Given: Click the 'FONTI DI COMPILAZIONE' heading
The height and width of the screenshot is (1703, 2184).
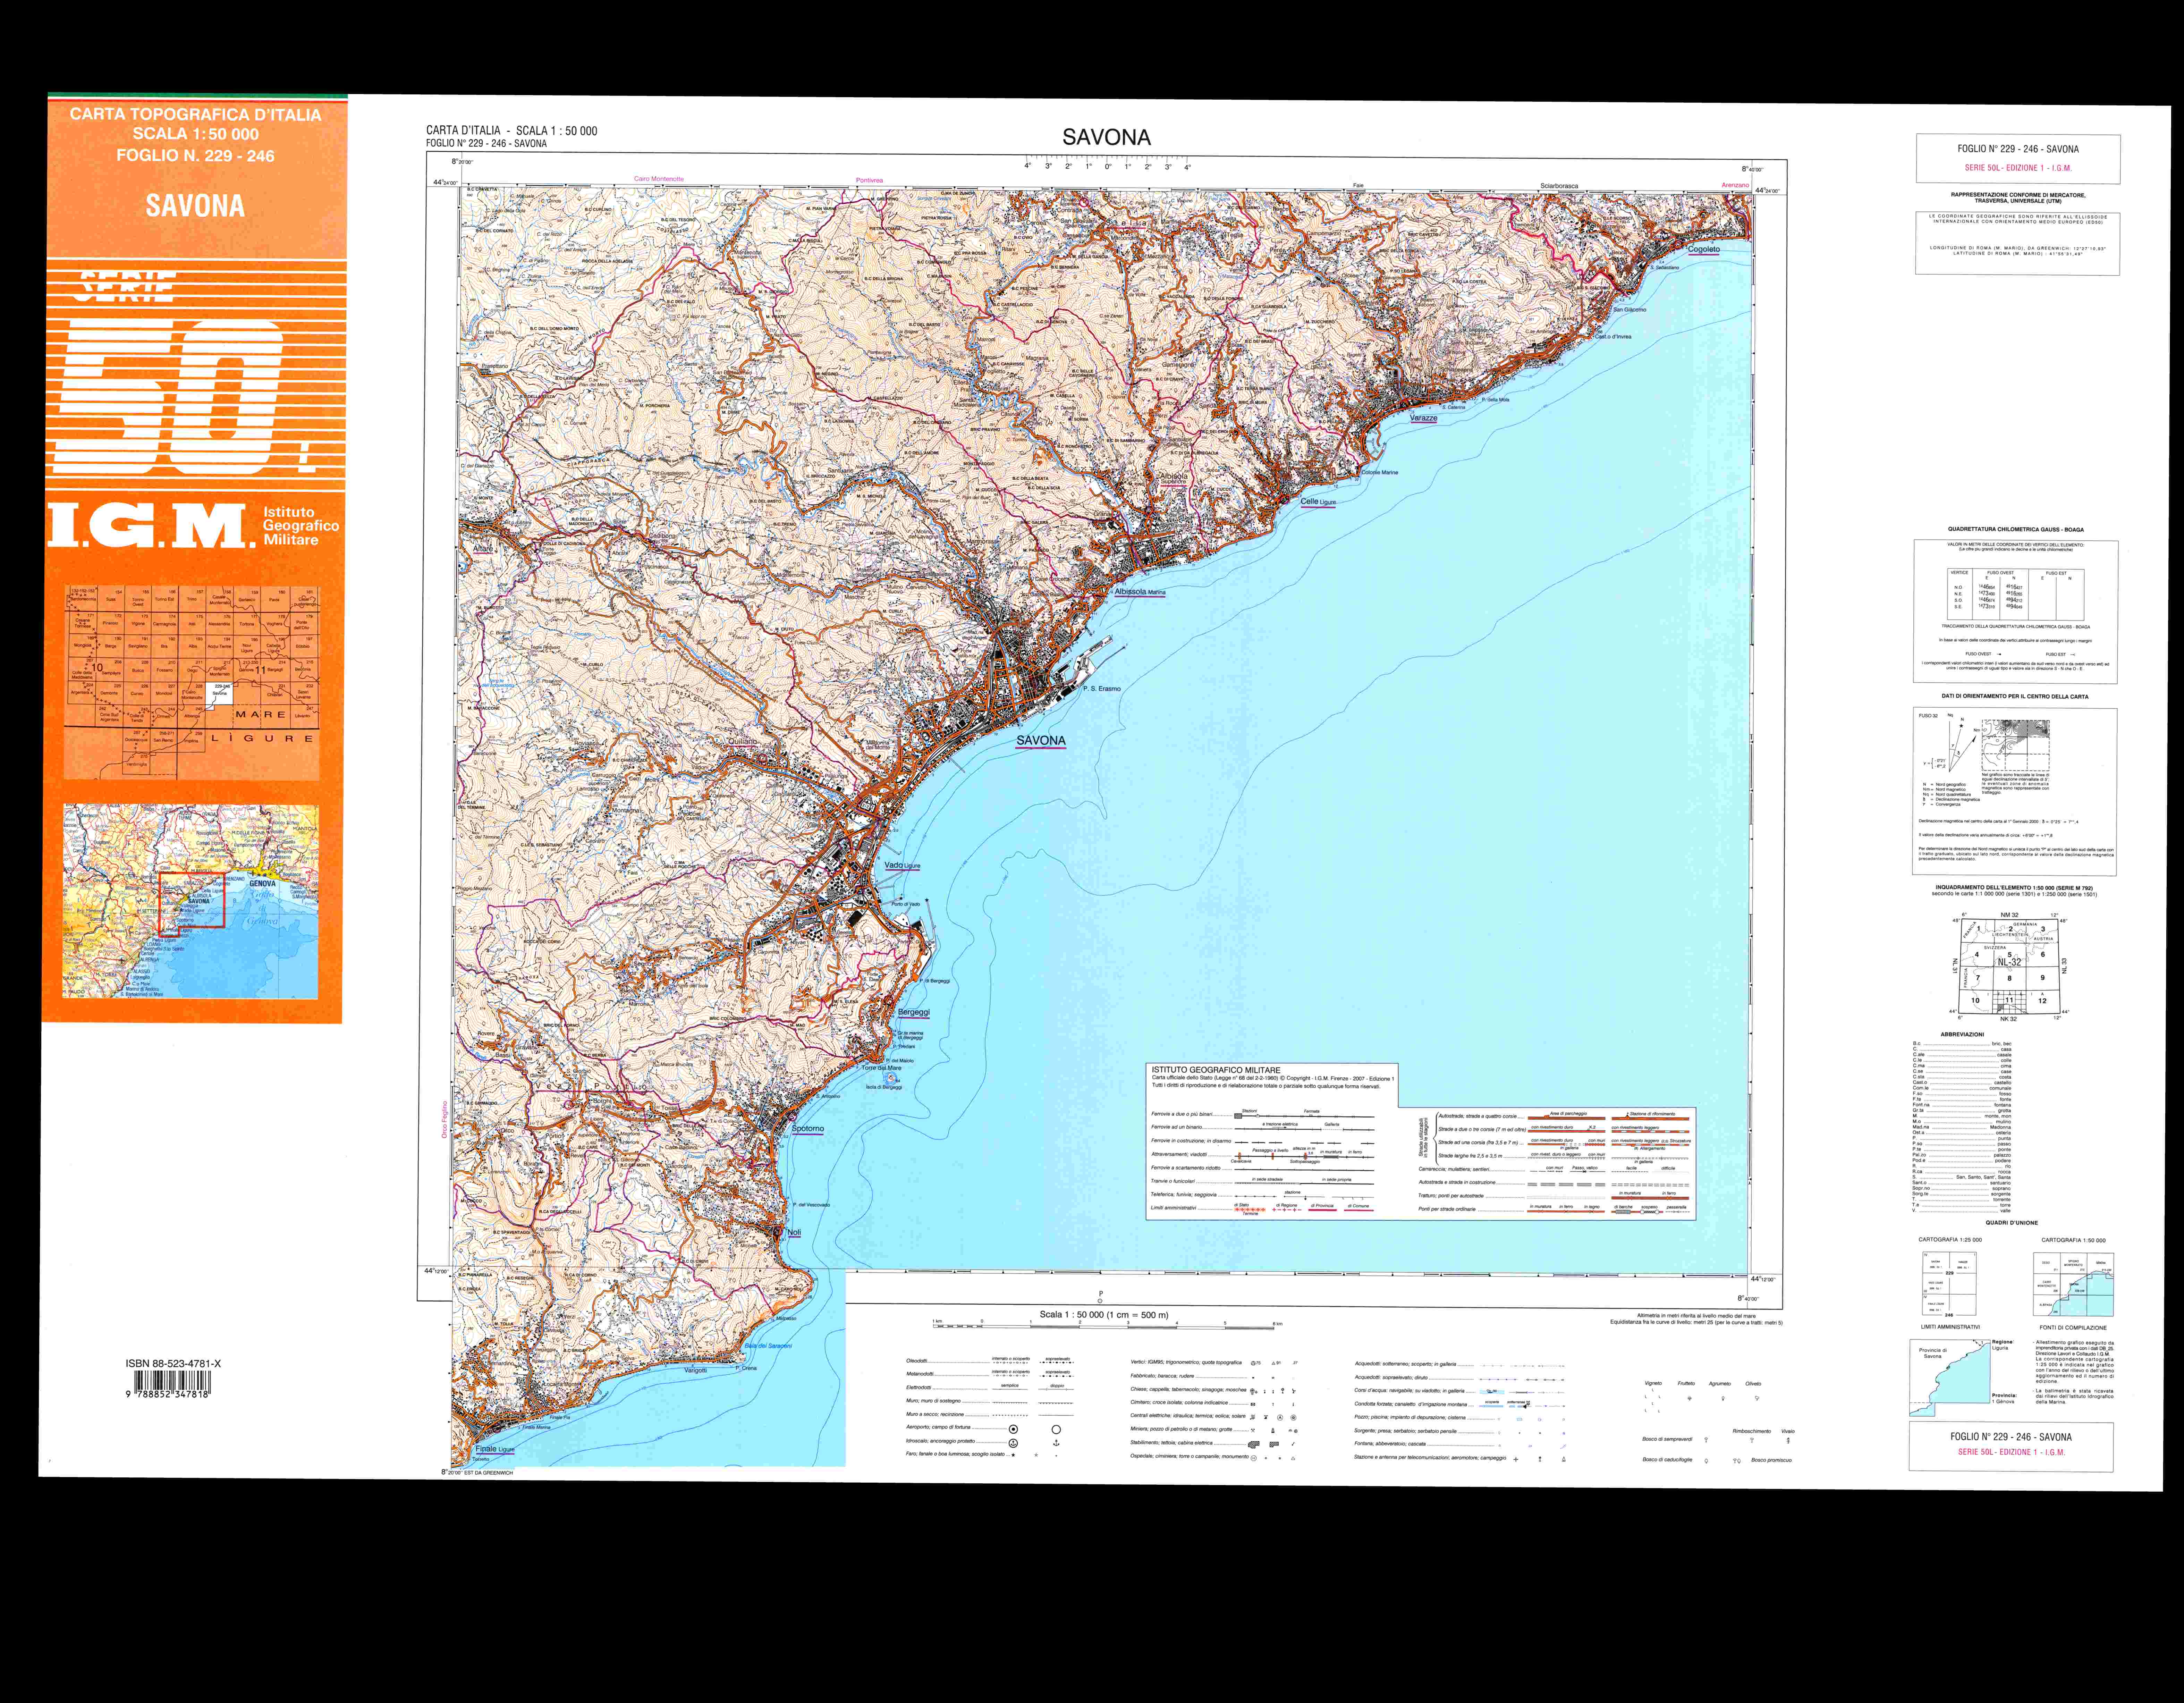Looking at the screenshot, I should 2073,1328.
